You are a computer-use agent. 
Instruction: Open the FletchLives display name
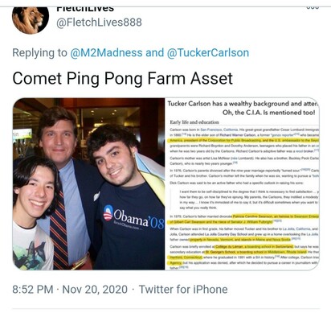pyautogui.click(x=85, y=9)
